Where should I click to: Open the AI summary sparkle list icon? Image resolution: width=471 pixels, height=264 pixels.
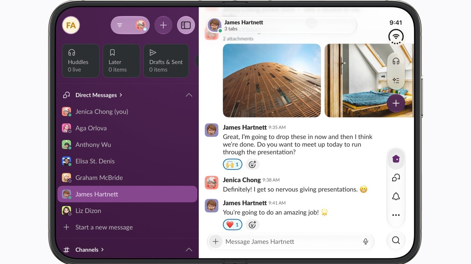396,81
